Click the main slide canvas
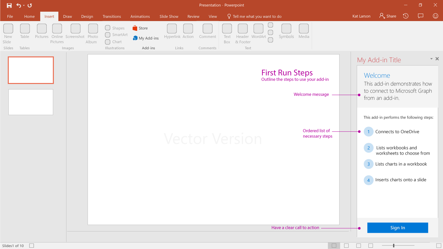The width and height of the screenshot is (443, 249). coord(213,139)
